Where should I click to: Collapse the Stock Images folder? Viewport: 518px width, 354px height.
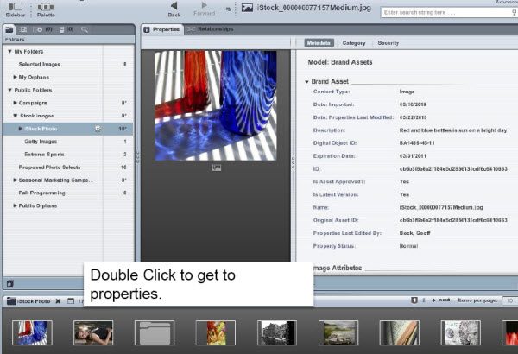15,116
